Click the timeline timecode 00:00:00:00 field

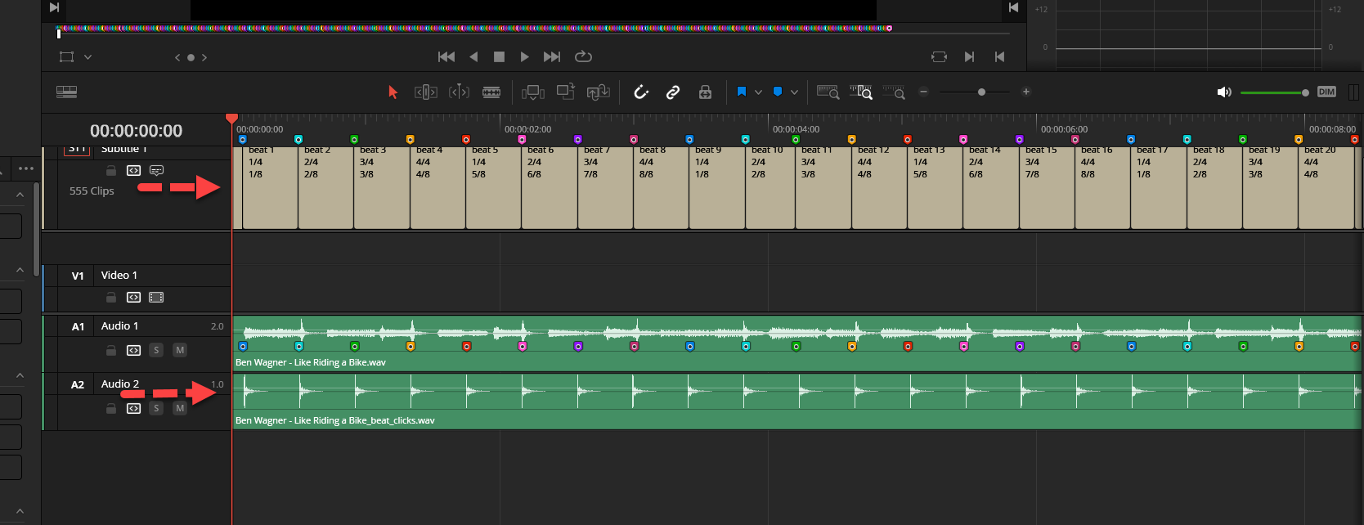pos(137,131)
